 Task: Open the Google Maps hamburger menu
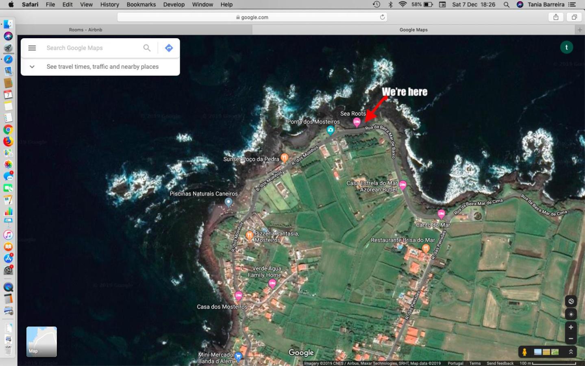coord(32,48)
